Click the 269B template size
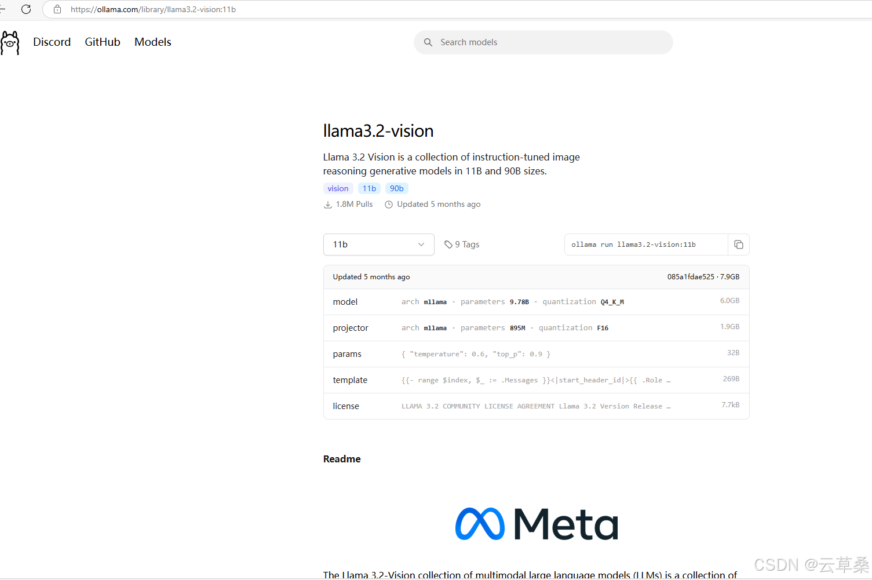The image size is (872, 580). pos(731,379)
